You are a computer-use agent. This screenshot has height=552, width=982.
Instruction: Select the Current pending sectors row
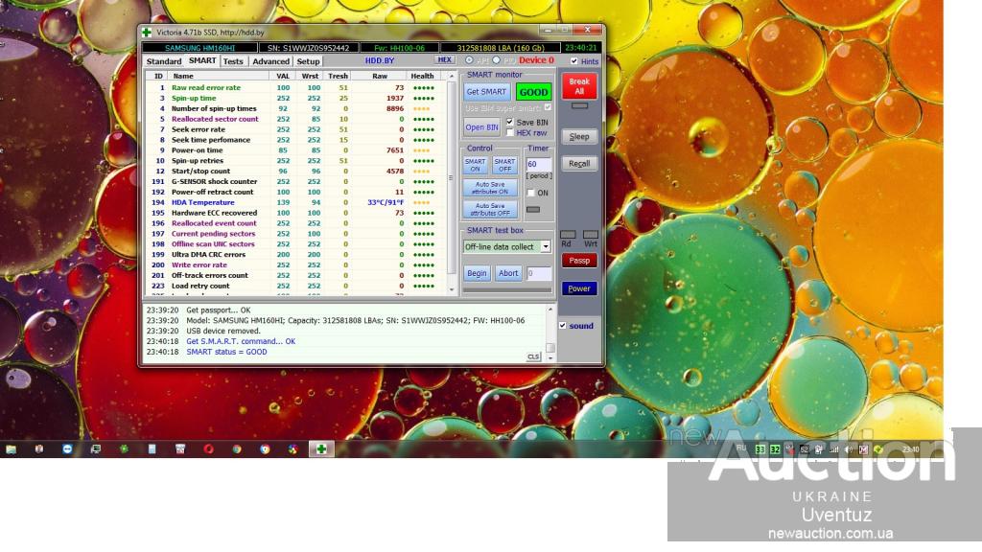coord(295,234)
